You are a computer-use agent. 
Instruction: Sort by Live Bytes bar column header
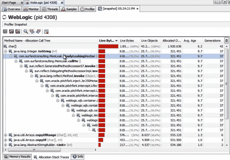pyautogui.click(x=108, y=41)
